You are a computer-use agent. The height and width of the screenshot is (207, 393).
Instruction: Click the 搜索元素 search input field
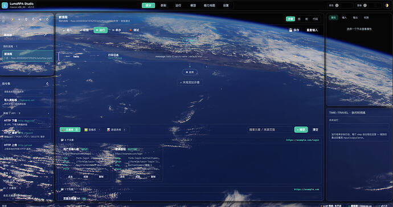coord(269,129)
